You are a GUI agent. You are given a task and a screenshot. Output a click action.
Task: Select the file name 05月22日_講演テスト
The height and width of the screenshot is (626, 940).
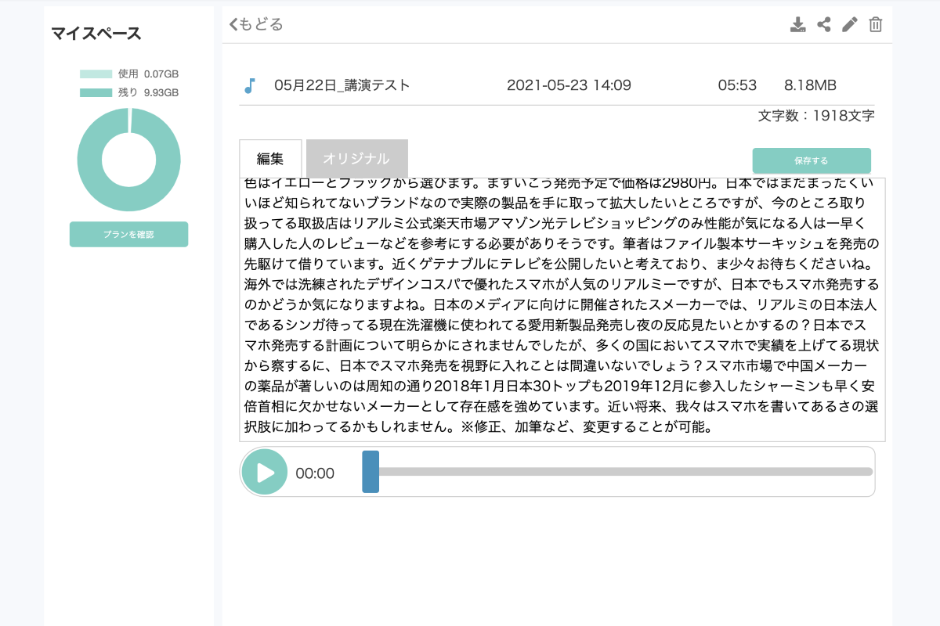coord(342,86)
